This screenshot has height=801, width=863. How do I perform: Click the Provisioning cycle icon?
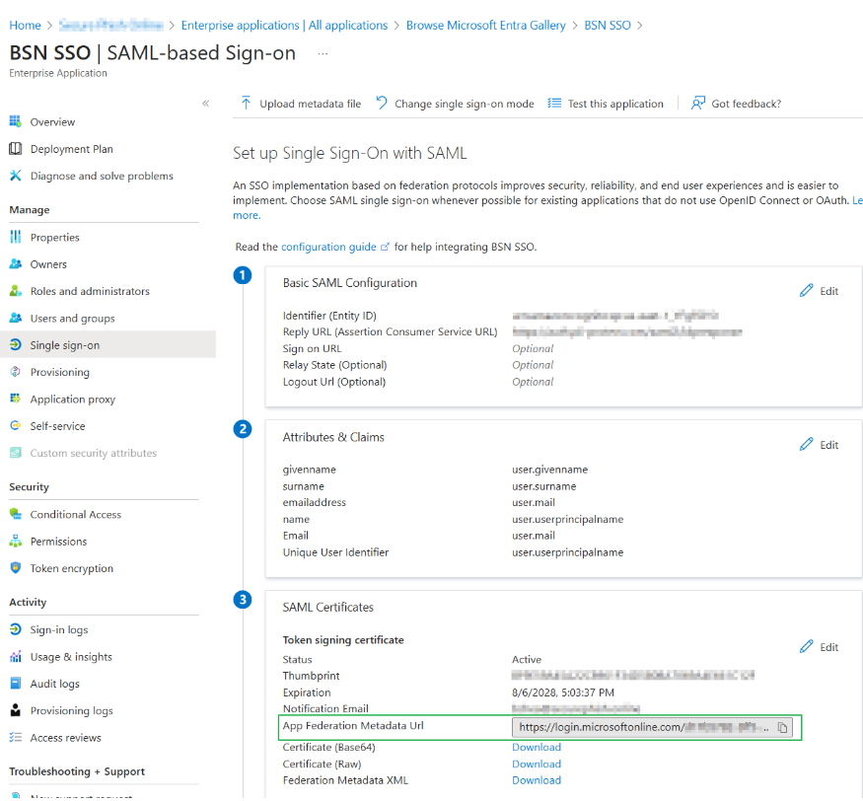(16, 372)
